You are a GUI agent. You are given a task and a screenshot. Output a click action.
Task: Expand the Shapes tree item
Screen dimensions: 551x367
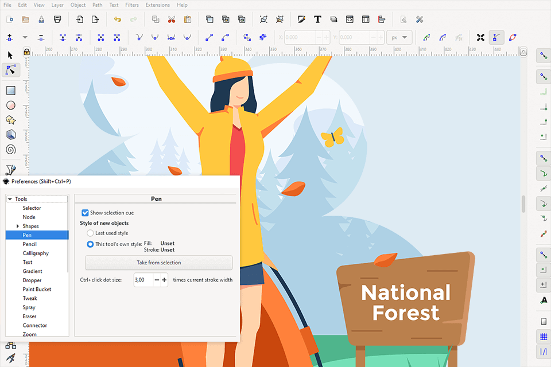[x=18, y=226]
